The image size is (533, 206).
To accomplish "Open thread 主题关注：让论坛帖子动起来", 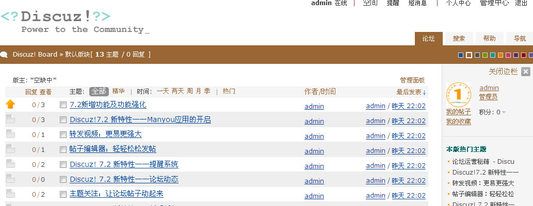I will 117,194.
